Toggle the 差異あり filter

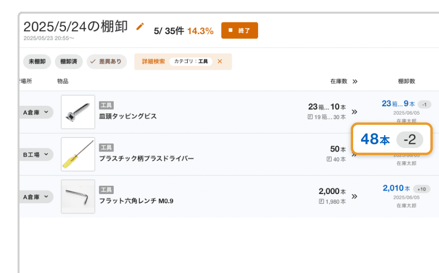coord(107,62)
